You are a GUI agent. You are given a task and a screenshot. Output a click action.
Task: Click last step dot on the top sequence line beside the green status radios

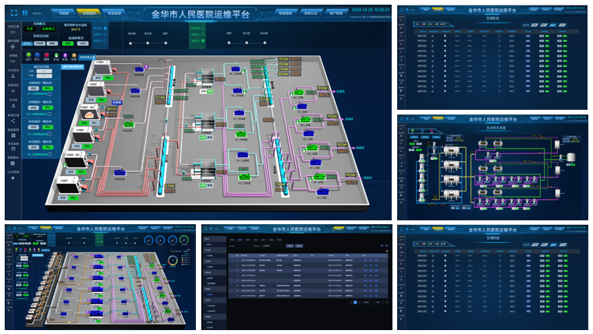[265, 43]
